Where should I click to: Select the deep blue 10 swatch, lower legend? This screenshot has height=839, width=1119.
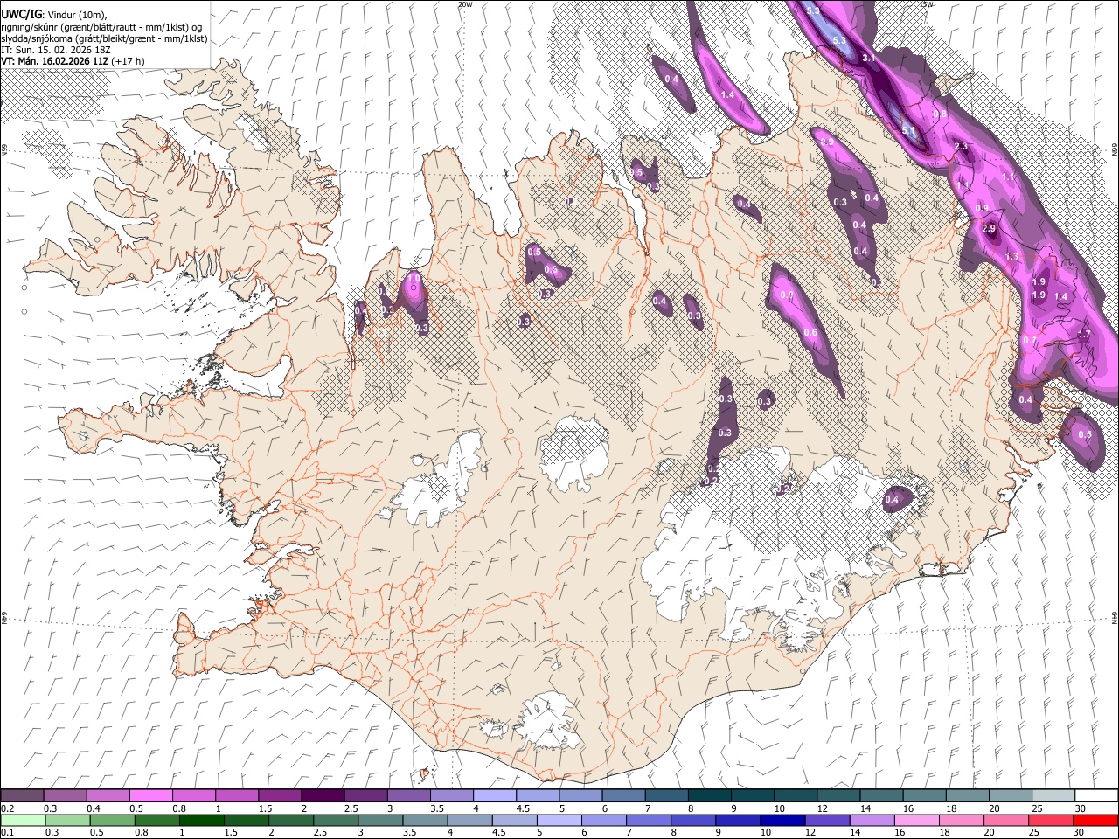782,820
